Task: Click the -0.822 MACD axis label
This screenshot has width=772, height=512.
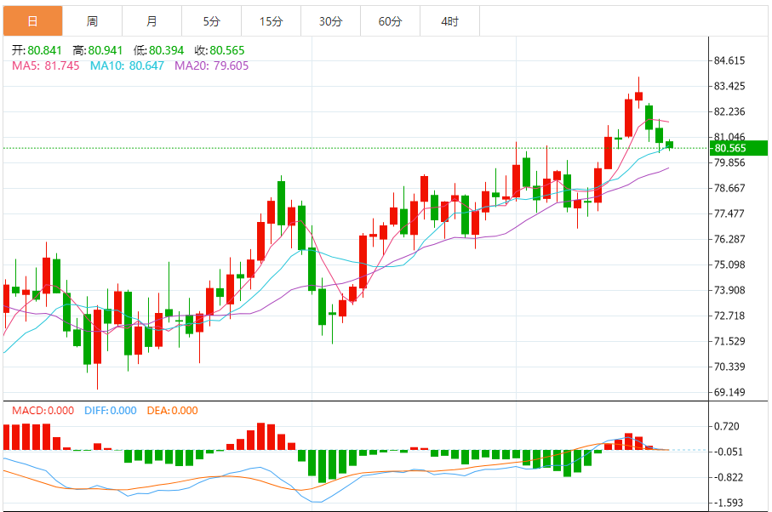Action: pyautogui.click(x=729, y=478)
